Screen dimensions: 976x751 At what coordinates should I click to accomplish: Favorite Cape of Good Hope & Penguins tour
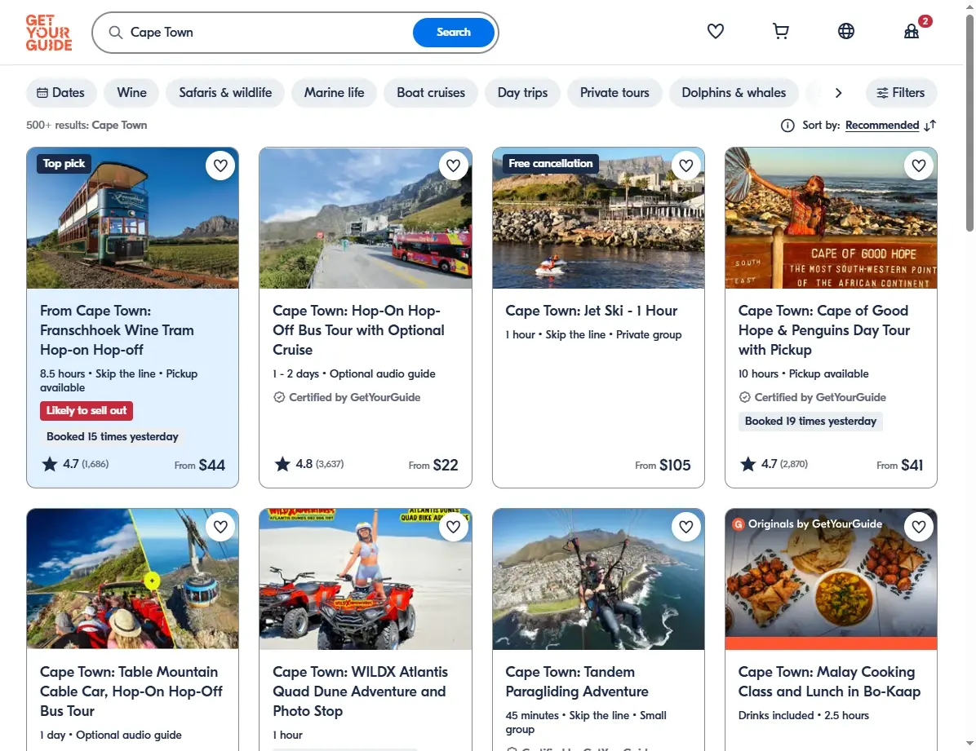click(919, 166)
